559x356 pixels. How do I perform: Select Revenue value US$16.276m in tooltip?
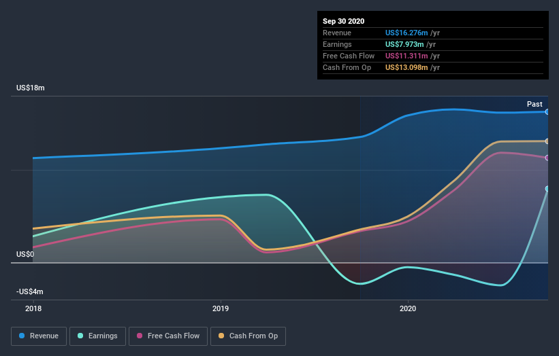pos(406,33)
